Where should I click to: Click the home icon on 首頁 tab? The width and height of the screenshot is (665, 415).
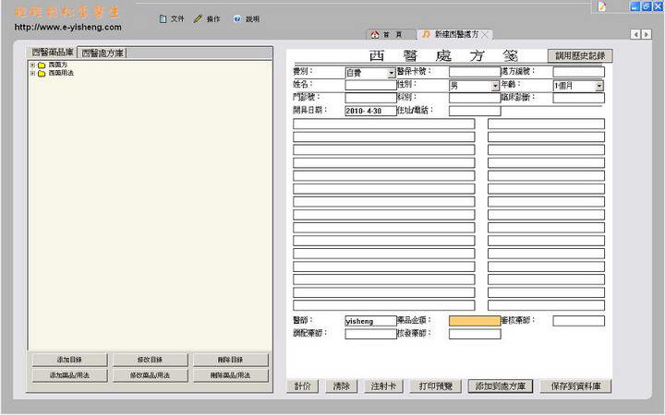375,34
